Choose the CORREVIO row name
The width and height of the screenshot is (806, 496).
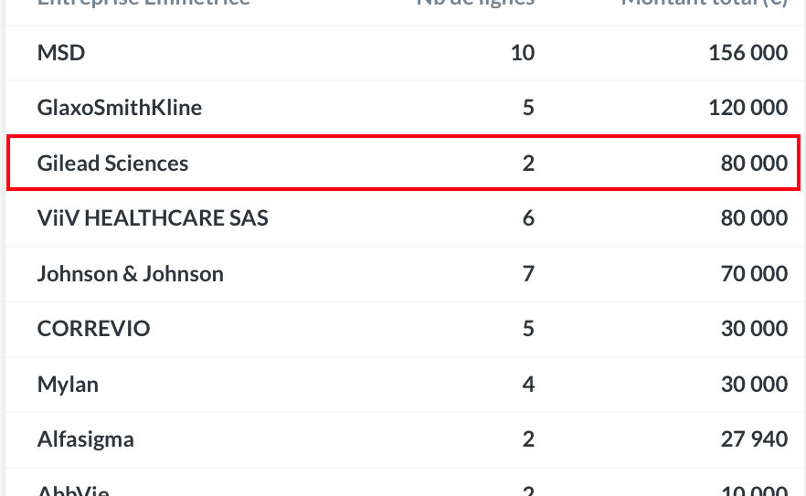coord(93,329)
